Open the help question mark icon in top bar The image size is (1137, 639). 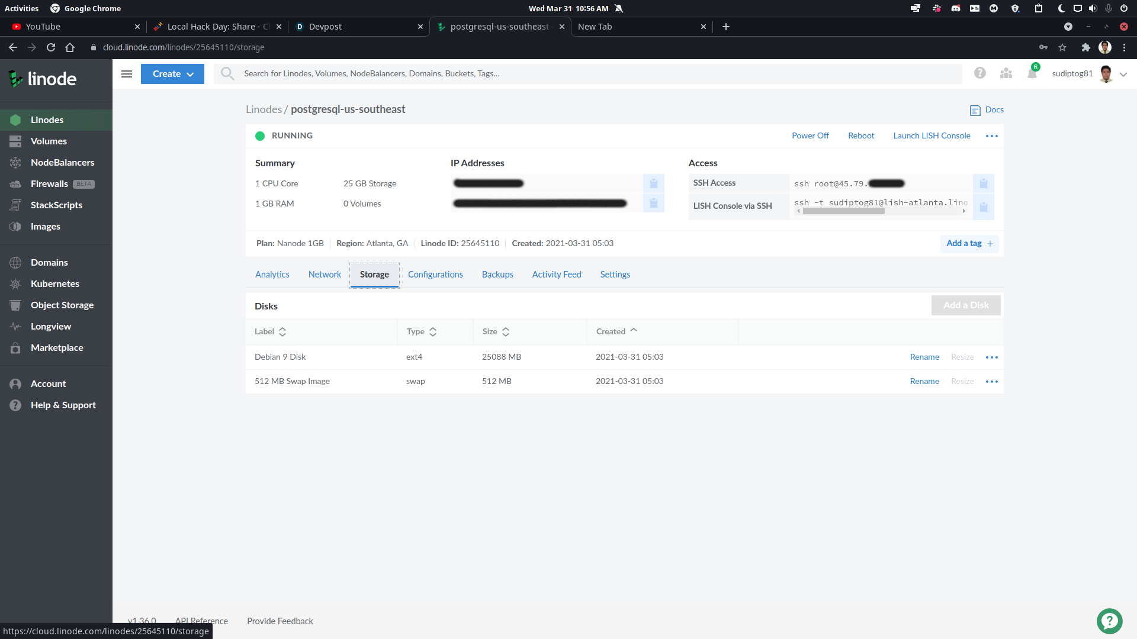point(980,73)
